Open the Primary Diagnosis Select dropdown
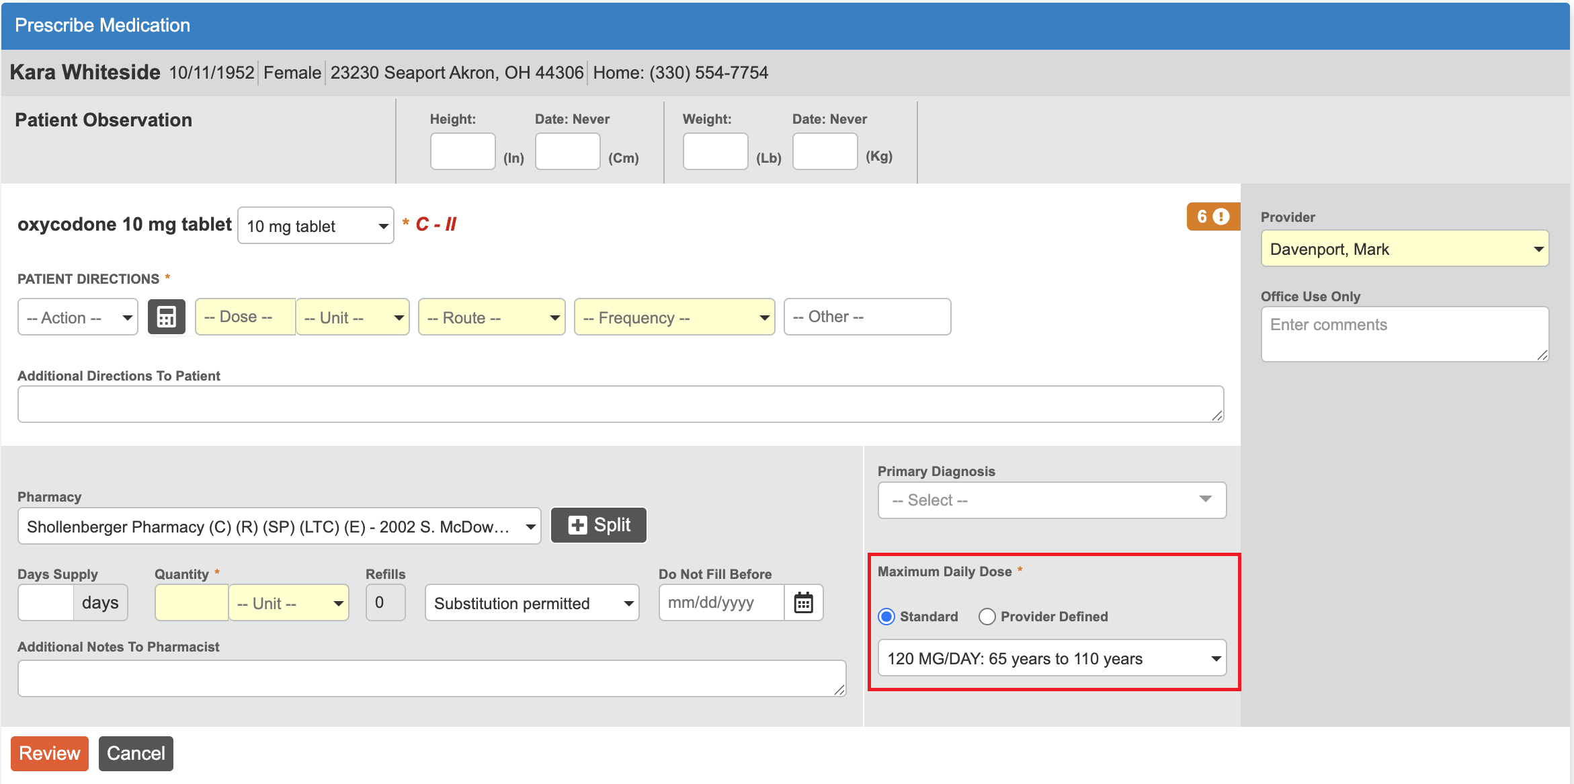This screenshot has width=1574, height=784. click(x=1052, y=500)
